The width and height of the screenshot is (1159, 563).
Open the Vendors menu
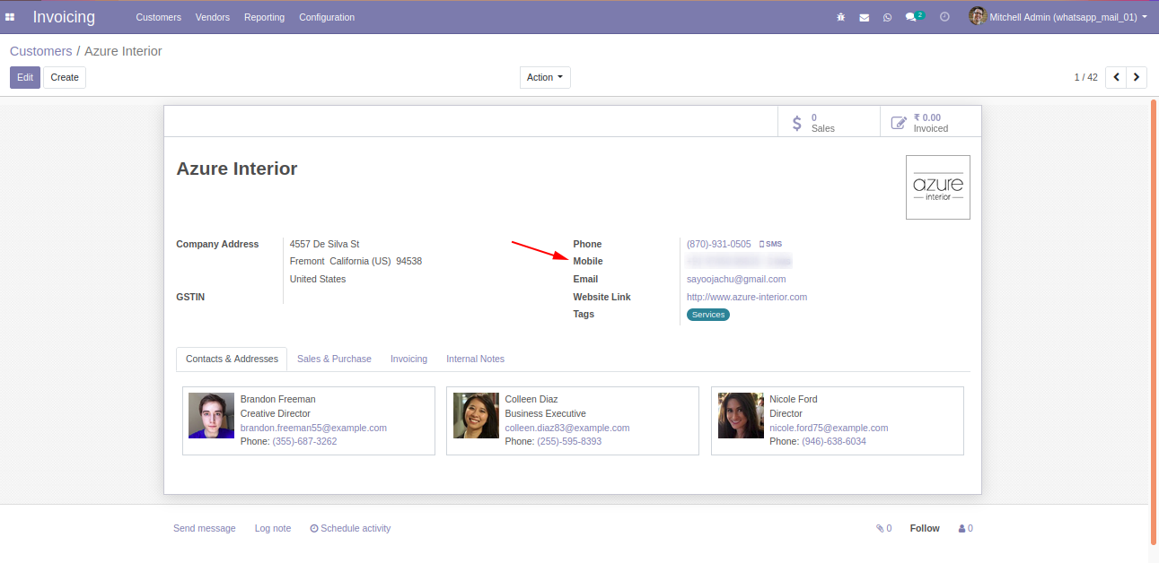click(213, 17)
